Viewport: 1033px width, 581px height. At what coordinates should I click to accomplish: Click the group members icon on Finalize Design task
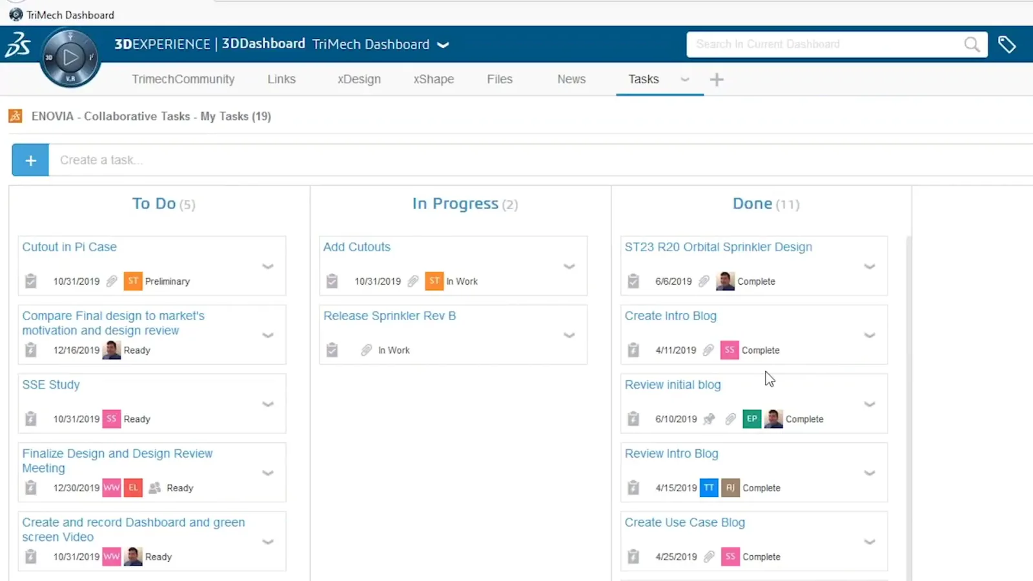tap(154, 487)
